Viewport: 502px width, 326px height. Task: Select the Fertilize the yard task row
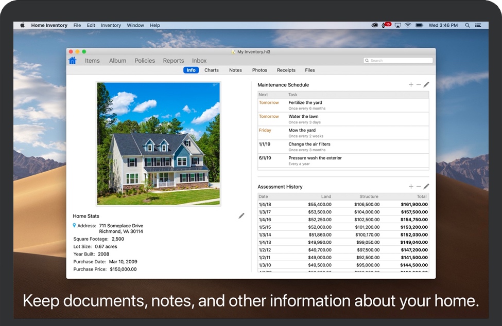(x=343, y=105)
